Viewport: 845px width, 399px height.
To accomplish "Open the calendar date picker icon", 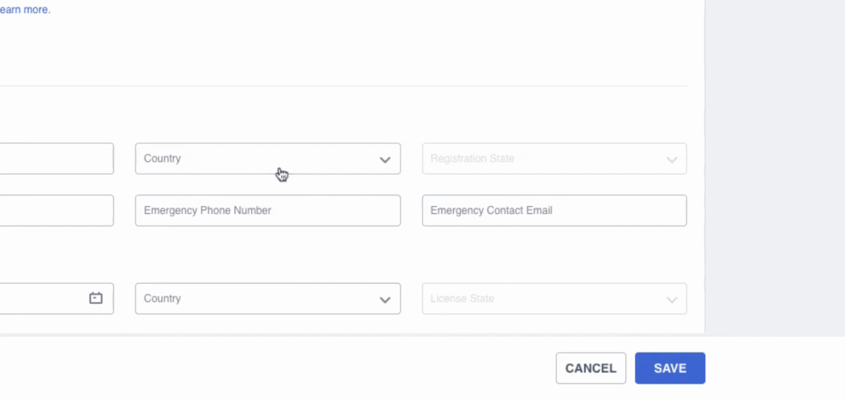I will [96, 299].
